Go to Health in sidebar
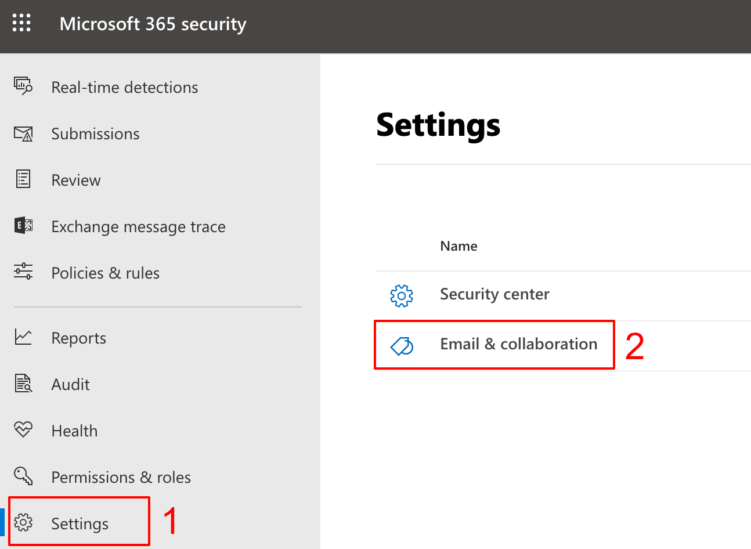Image resolution: width=751 pixels, height=549 pixels. tap(74, 431)
